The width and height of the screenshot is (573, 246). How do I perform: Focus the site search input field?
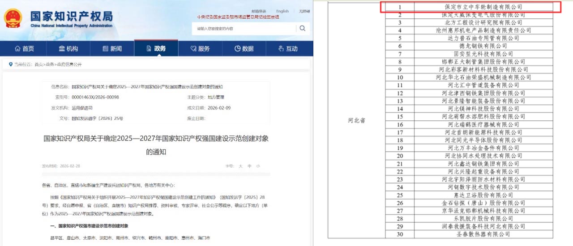coord(244,29)
